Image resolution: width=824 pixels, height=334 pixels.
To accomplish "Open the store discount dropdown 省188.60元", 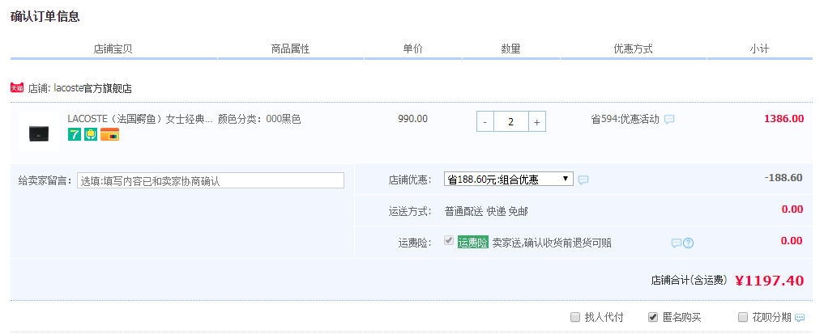I will [x=509, y=180].
